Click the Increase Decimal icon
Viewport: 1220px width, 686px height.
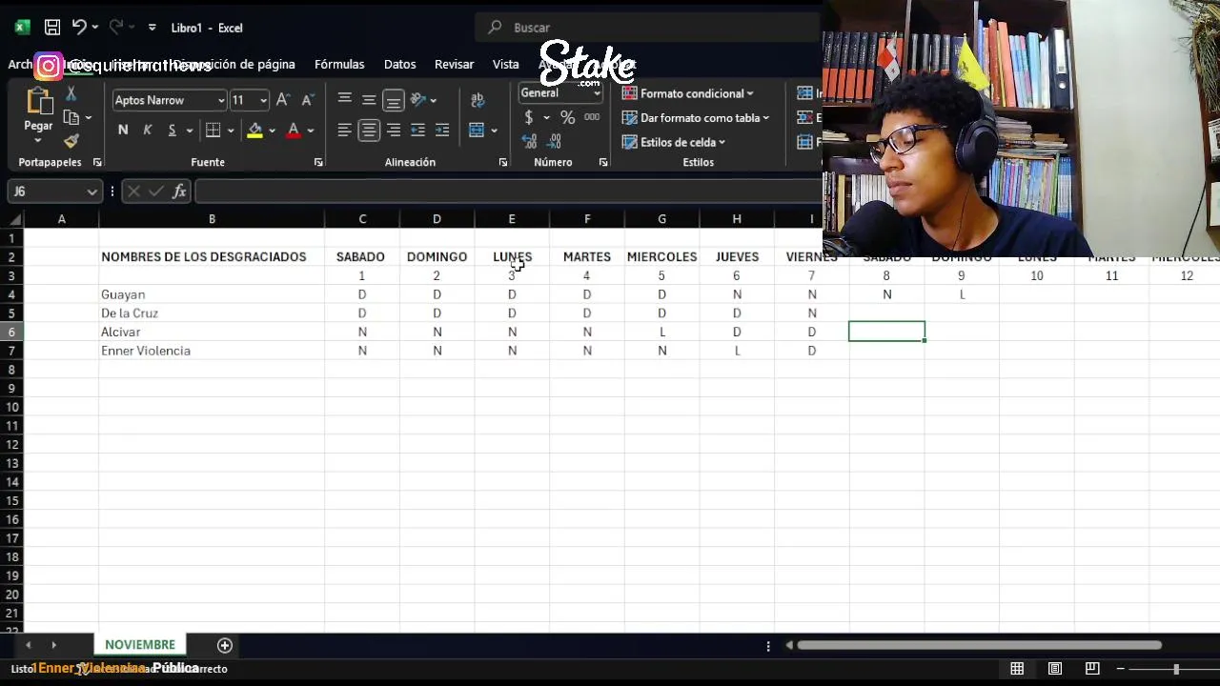530,141
